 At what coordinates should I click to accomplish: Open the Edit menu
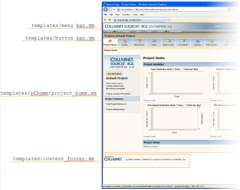coord(111,15)
